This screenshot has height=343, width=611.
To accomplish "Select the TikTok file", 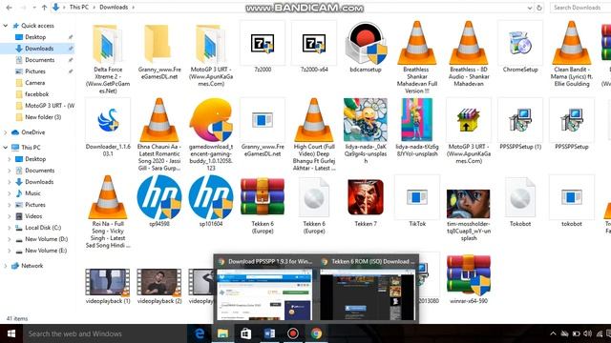I will point(417,201).
